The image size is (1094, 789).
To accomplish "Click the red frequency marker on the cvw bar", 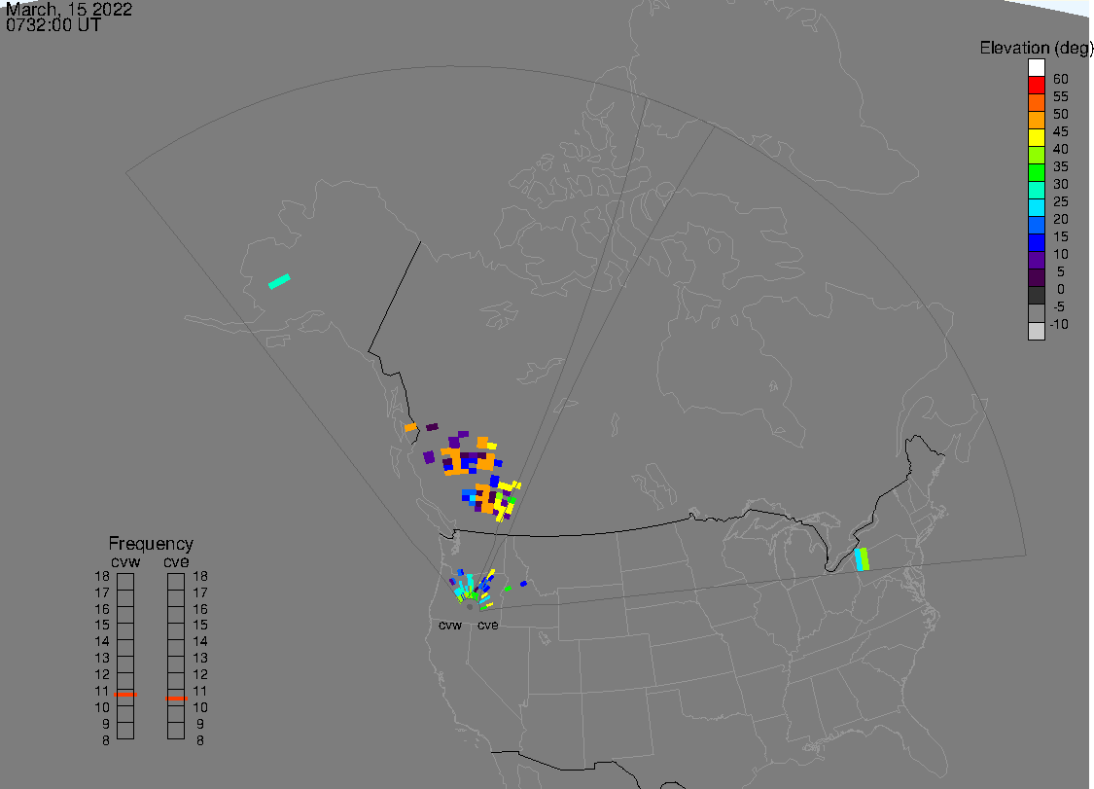I will click(125, 694).
